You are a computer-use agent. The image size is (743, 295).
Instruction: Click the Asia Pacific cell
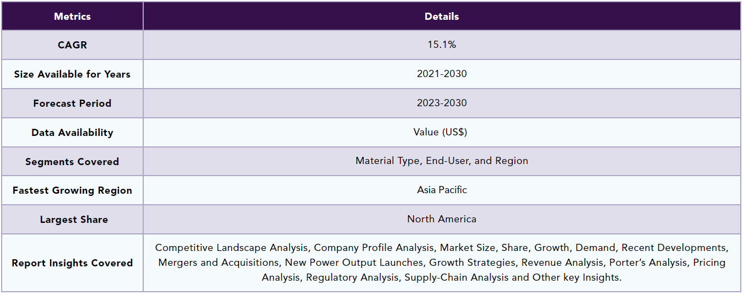click(x=442, y=190)
